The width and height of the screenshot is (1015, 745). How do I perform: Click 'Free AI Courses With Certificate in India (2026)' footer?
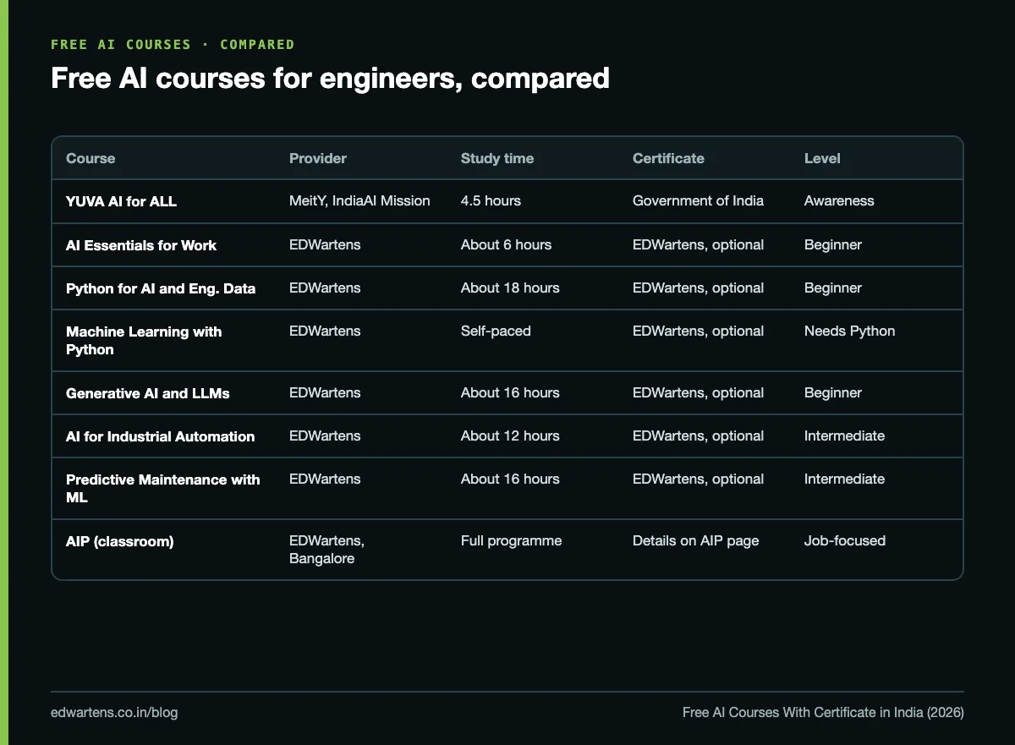click(823, 712)
